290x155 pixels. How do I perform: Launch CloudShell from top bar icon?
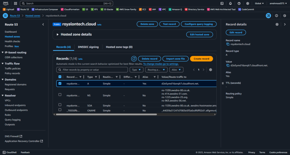pos(222,3)
